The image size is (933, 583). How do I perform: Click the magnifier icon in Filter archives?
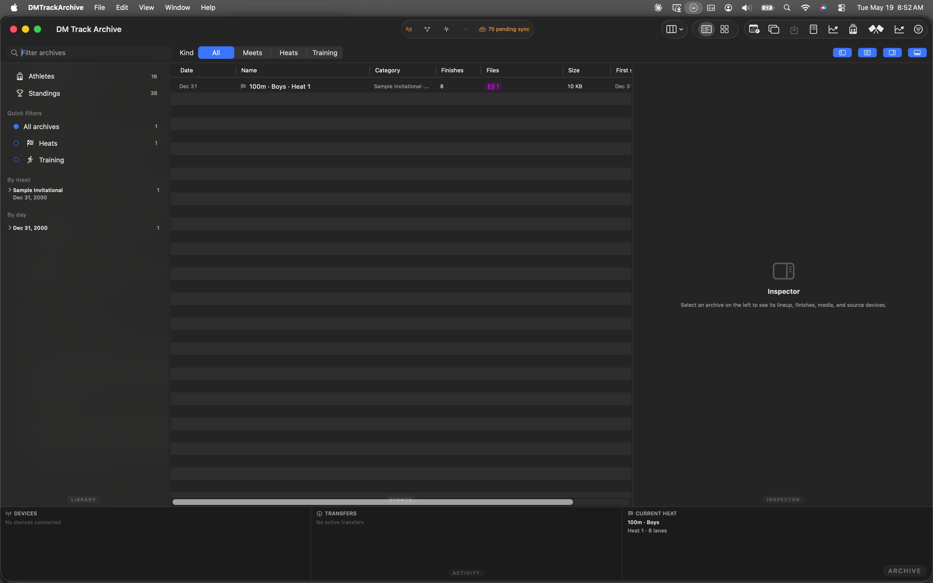pos(14,53)
